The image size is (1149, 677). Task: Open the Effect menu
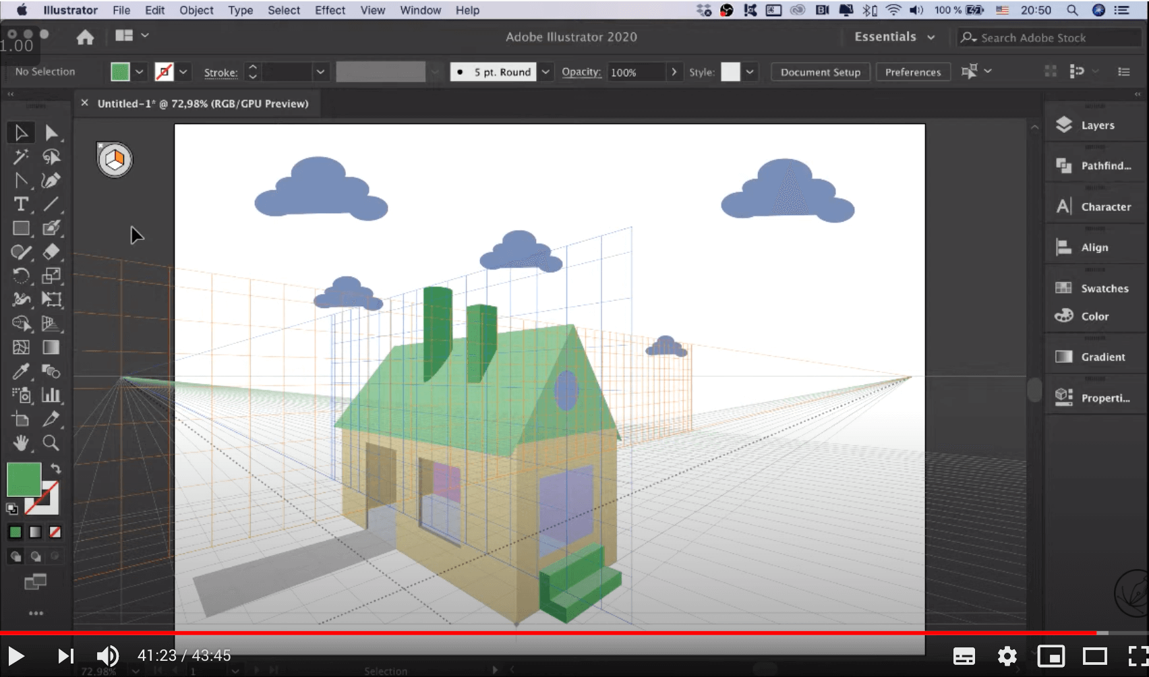330,10
